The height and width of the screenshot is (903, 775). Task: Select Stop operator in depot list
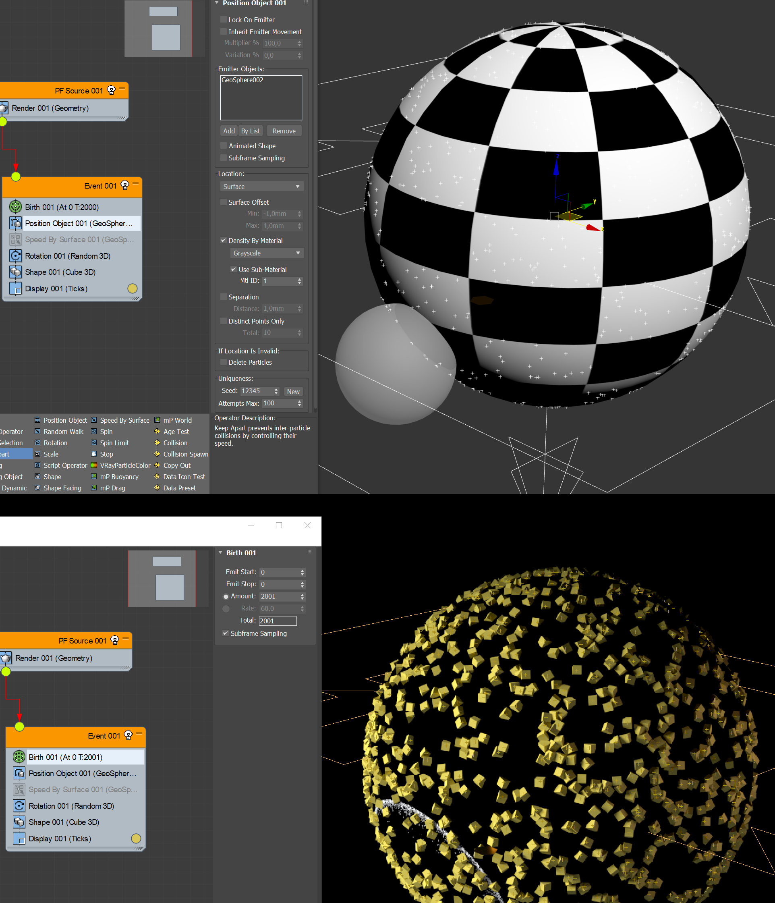pyautogui.click(x=106, y=454)
